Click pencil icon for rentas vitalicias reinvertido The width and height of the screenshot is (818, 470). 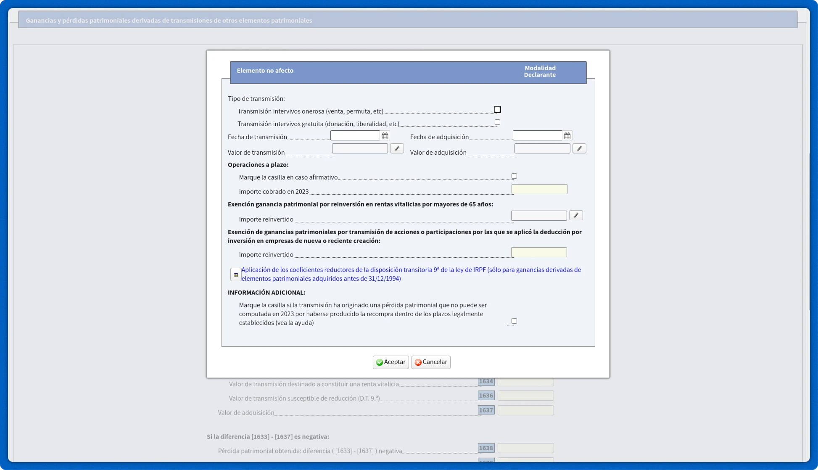tap(576, 215)
